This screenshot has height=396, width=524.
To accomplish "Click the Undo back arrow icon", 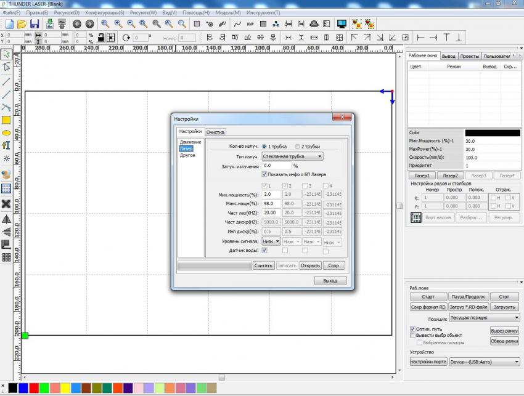I will click(x=77, y=24).
